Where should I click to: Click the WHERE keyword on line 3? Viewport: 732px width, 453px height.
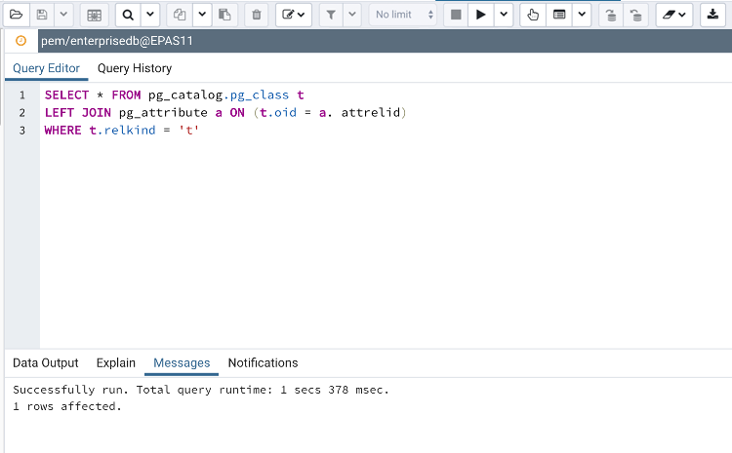63,131
